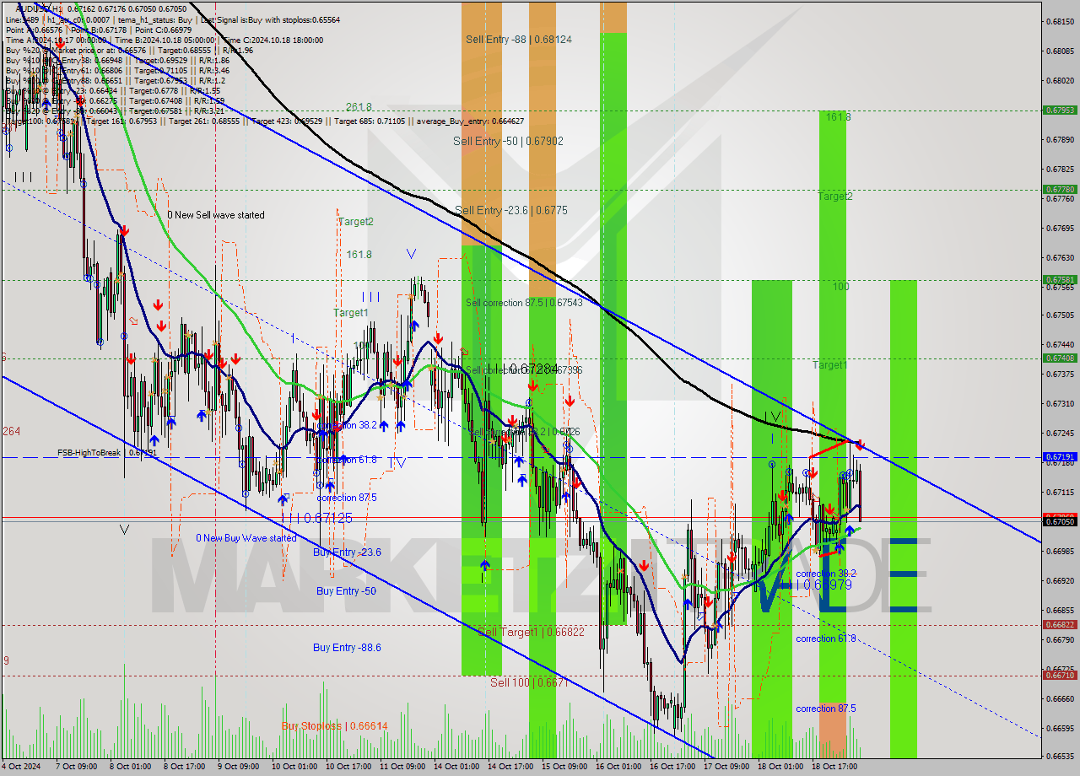Click the '4 Oct 2024' time axis label
Image resolution: width=1080 pixels, height=776 pixels.
(21, 767)
